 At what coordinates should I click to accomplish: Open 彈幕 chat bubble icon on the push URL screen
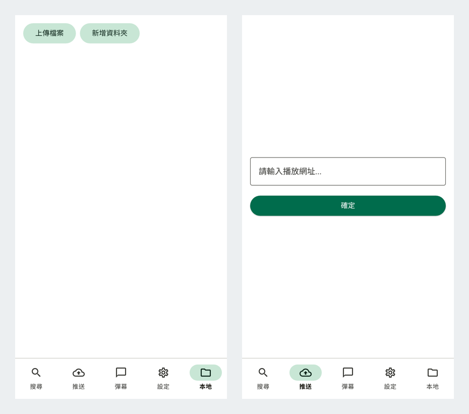(348, 373)
